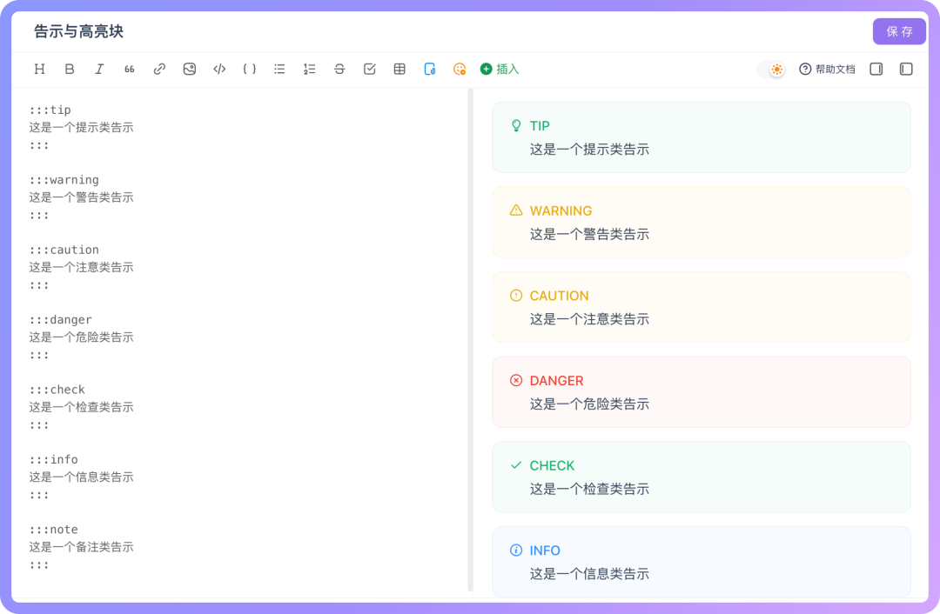
Task: Apply italic formatting
Action: [99, 69]
